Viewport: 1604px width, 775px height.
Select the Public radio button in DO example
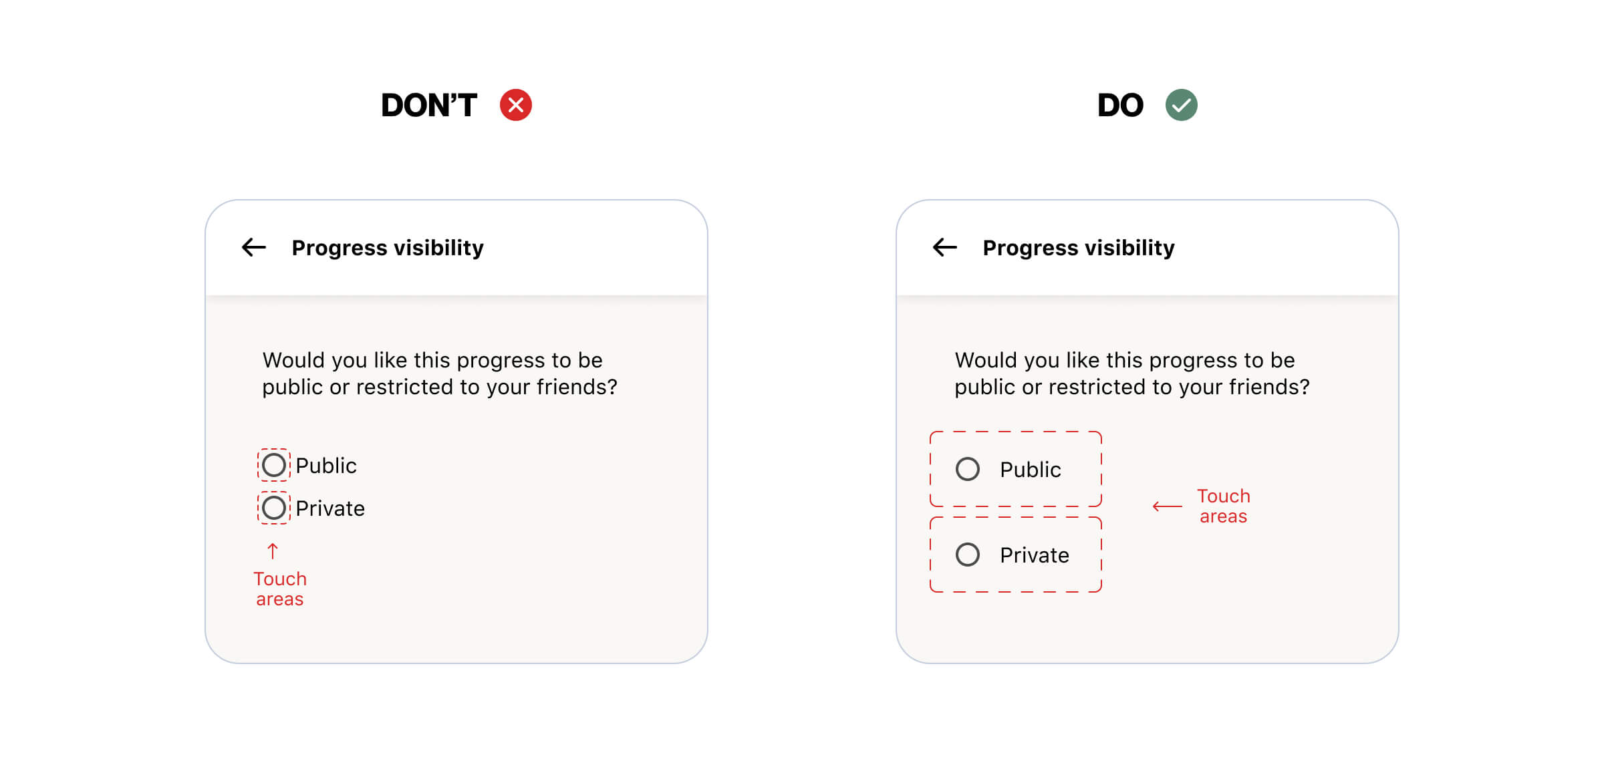[967, 469]
